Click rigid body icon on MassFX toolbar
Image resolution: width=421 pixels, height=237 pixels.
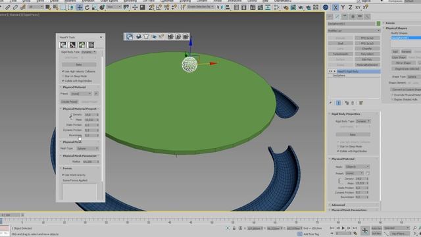139,37
